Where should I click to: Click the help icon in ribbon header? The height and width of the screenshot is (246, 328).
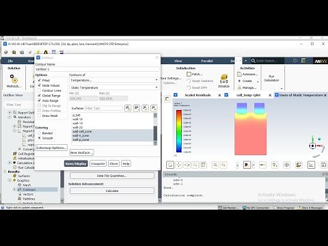click(295, 61)
